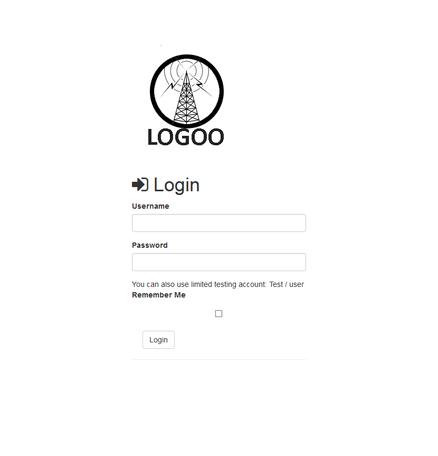
Task: Click the right lightning bolt in the logo
Action: click(200, 85)
